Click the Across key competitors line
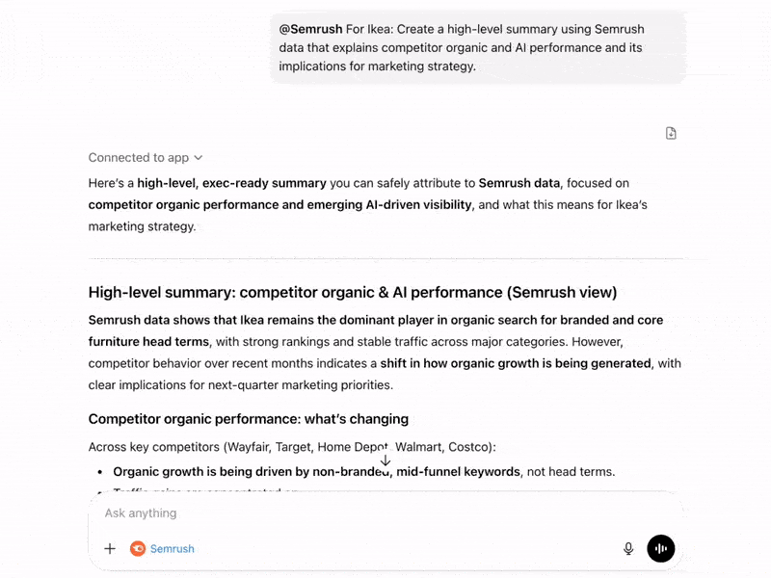Image resolution: width=771 pixels, height=578 pixels. tap(291, 447)
